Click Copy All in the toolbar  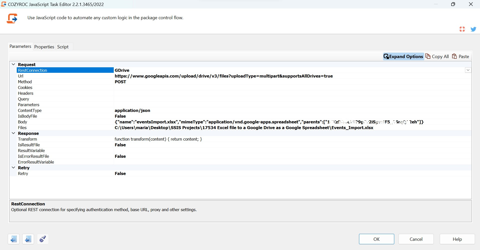click(x=437, y=56)
